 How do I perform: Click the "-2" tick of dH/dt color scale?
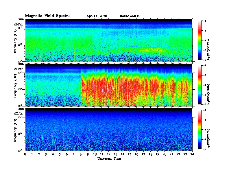[x=205, y=21]
